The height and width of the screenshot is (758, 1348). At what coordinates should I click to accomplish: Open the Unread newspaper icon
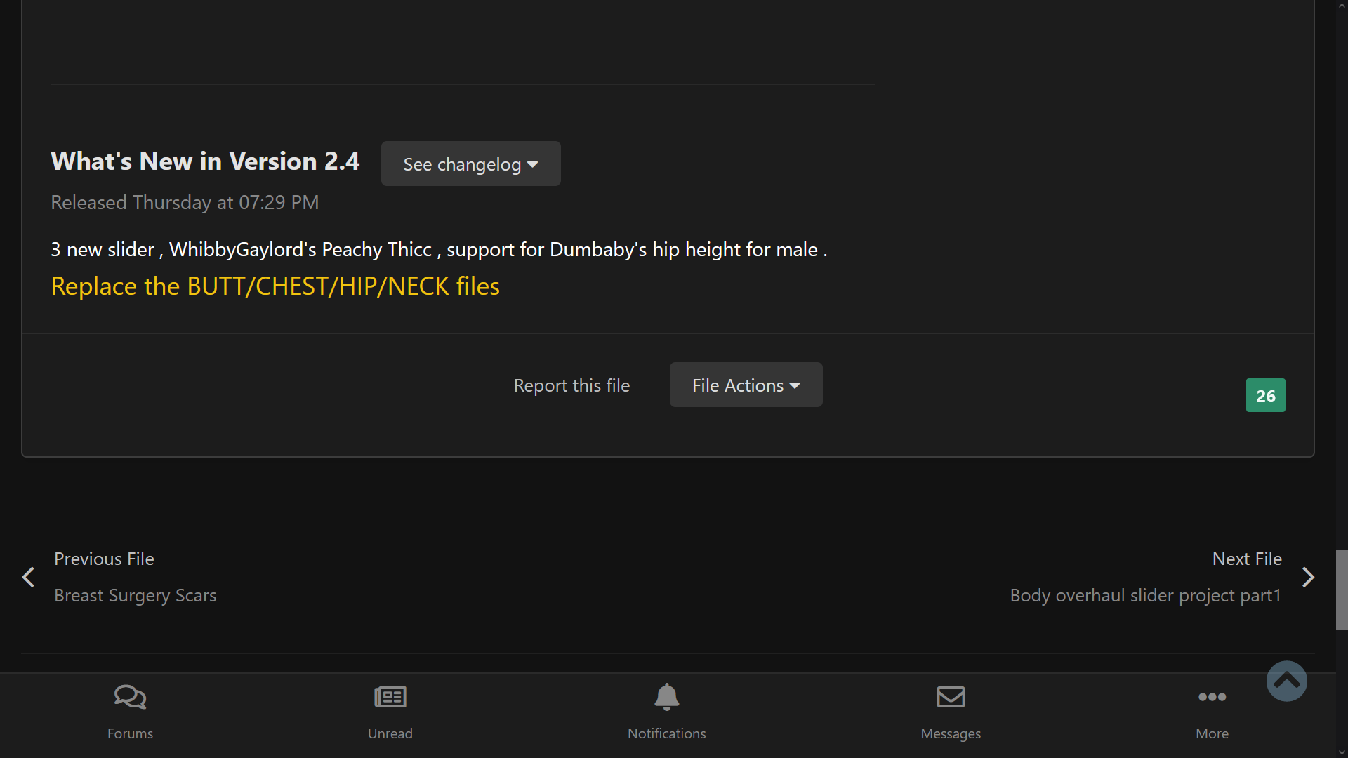(x=390, y=697)
